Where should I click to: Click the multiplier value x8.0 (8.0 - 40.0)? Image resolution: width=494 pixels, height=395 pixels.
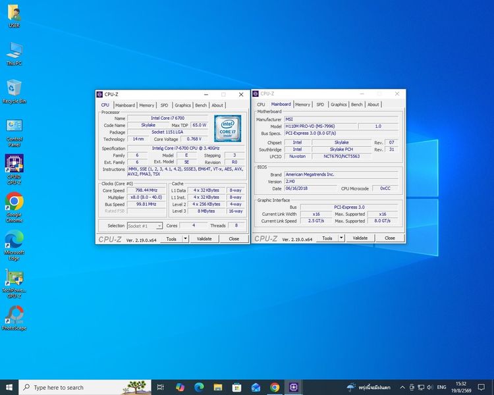pos(146,197)
